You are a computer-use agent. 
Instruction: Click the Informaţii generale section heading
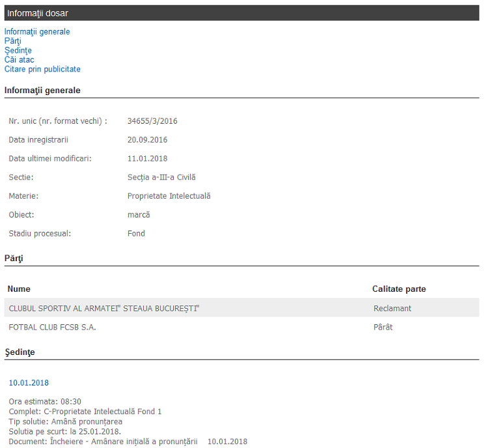[x=42, y=91]
